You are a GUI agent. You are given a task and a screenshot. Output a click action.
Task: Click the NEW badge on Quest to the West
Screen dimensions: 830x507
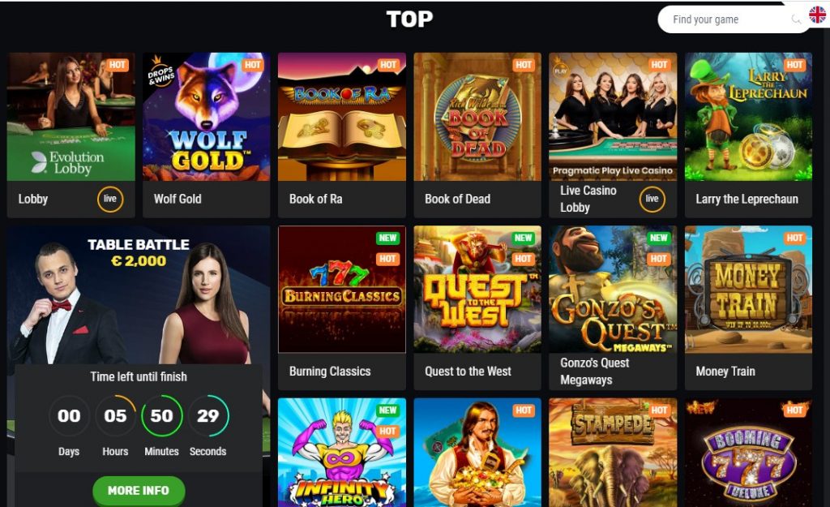click(523, 238)
